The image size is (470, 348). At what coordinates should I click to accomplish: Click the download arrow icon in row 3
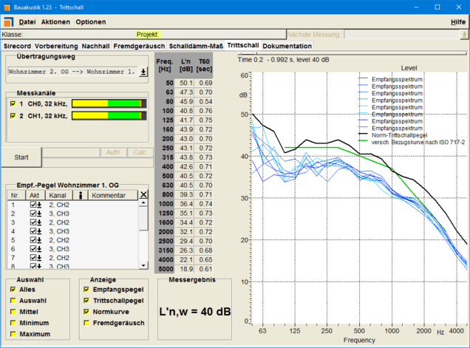39,222
